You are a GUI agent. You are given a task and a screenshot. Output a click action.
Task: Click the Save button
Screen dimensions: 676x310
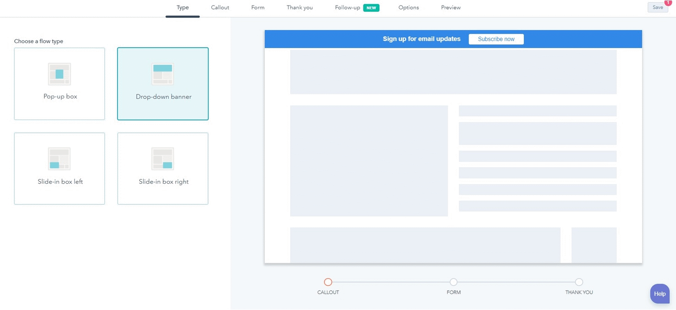tap(658, 7)
